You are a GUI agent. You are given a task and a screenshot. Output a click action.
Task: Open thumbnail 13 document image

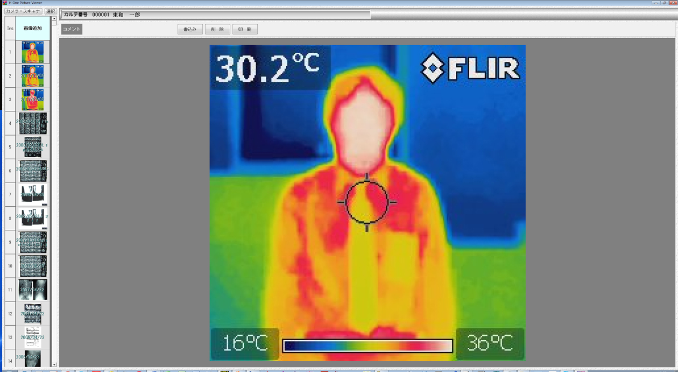tap(33, 337)
